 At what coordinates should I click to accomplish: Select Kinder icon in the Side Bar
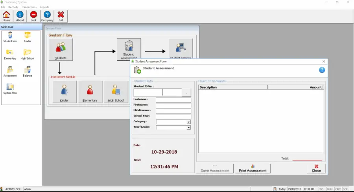pos(28,37)
